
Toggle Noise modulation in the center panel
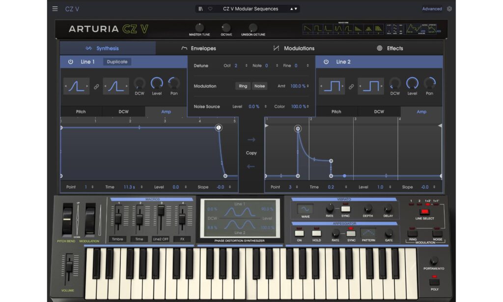click(x=259, y=86)
